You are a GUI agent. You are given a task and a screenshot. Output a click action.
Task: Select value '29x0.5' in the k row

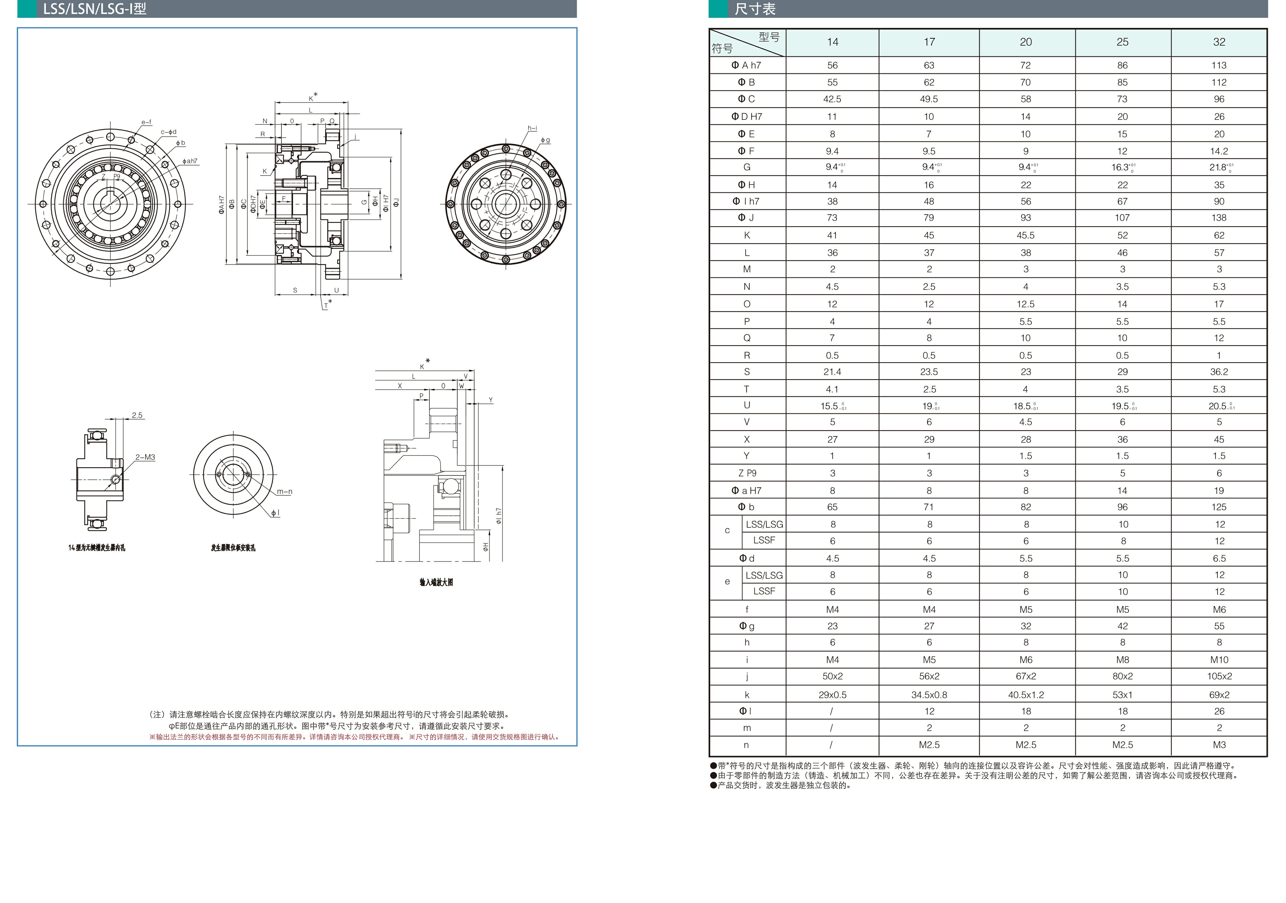[x=832, y=695]
